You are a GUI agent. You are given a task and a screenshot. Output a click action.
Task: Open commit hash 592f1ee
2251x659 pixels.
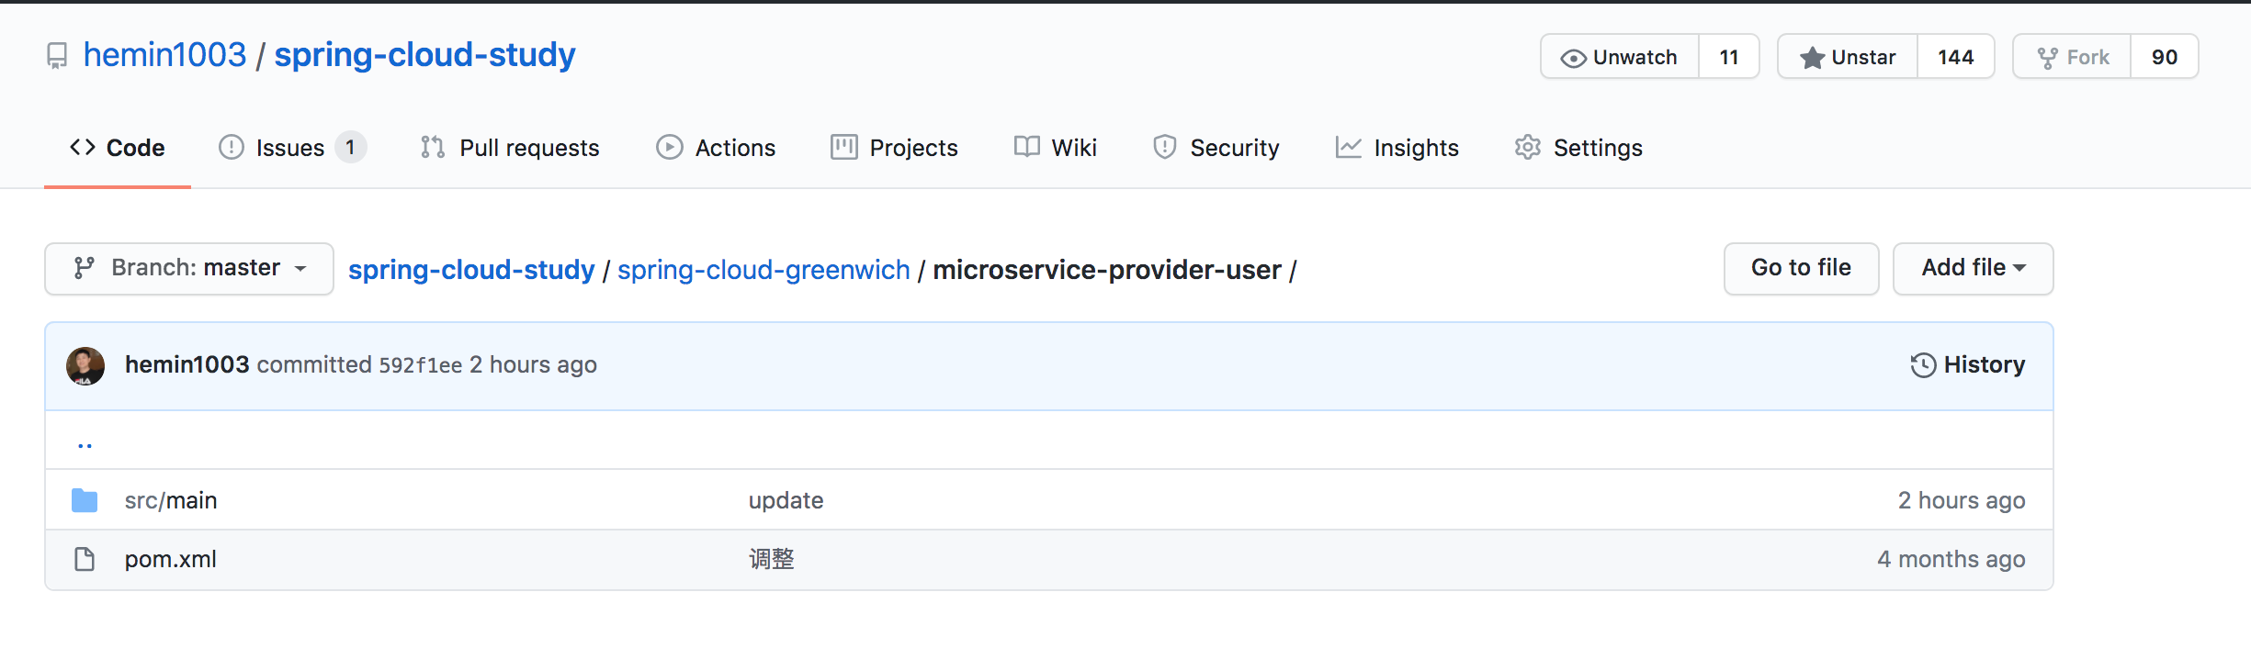point(421,365)
